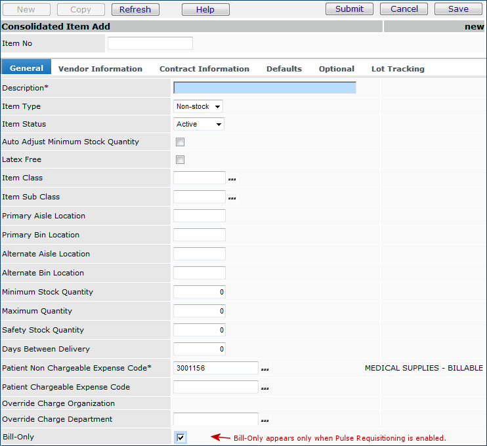The height and width of the screenshot is (446, 487).
Task: Uncheck the Bill-Only checkbox
Action: click(180, 437)
